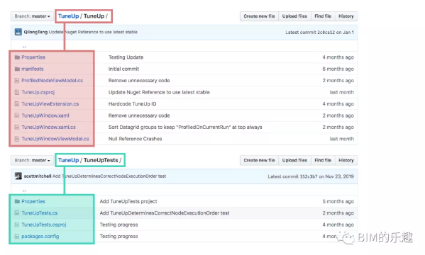Click file icon beside TuneUpTests.cs
Image resolution: width=425 pixels, height=255 pixels.
(17, 212)
